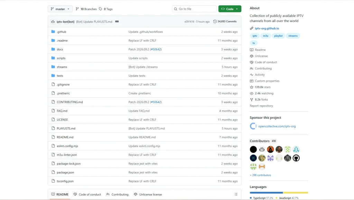Screen dimensions: 354x200
Task: Open commit hash e391616
Action: 189,22
